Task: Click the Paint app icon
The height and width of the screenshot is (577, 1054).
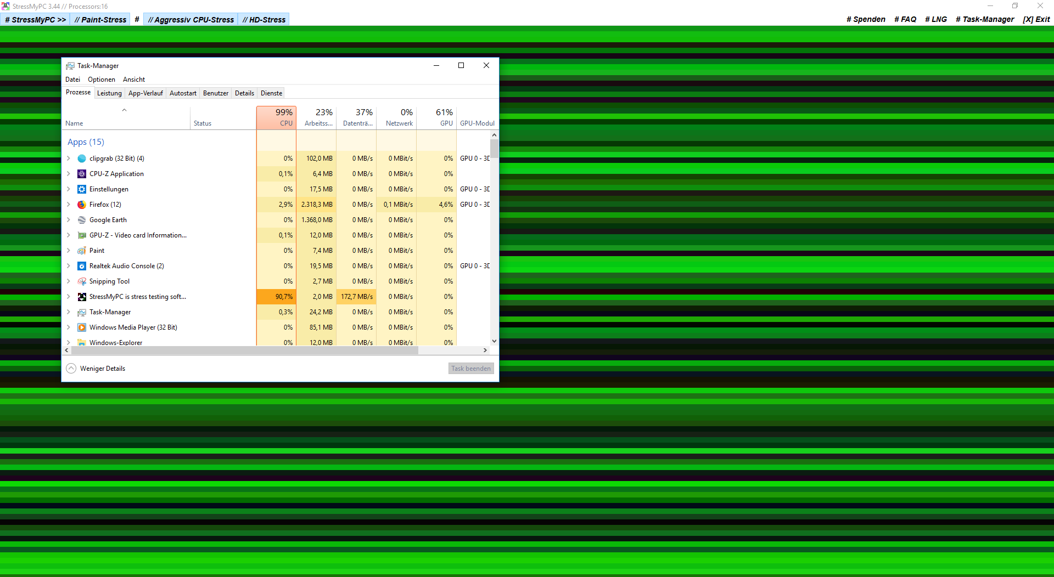Action: coord(82,251)
